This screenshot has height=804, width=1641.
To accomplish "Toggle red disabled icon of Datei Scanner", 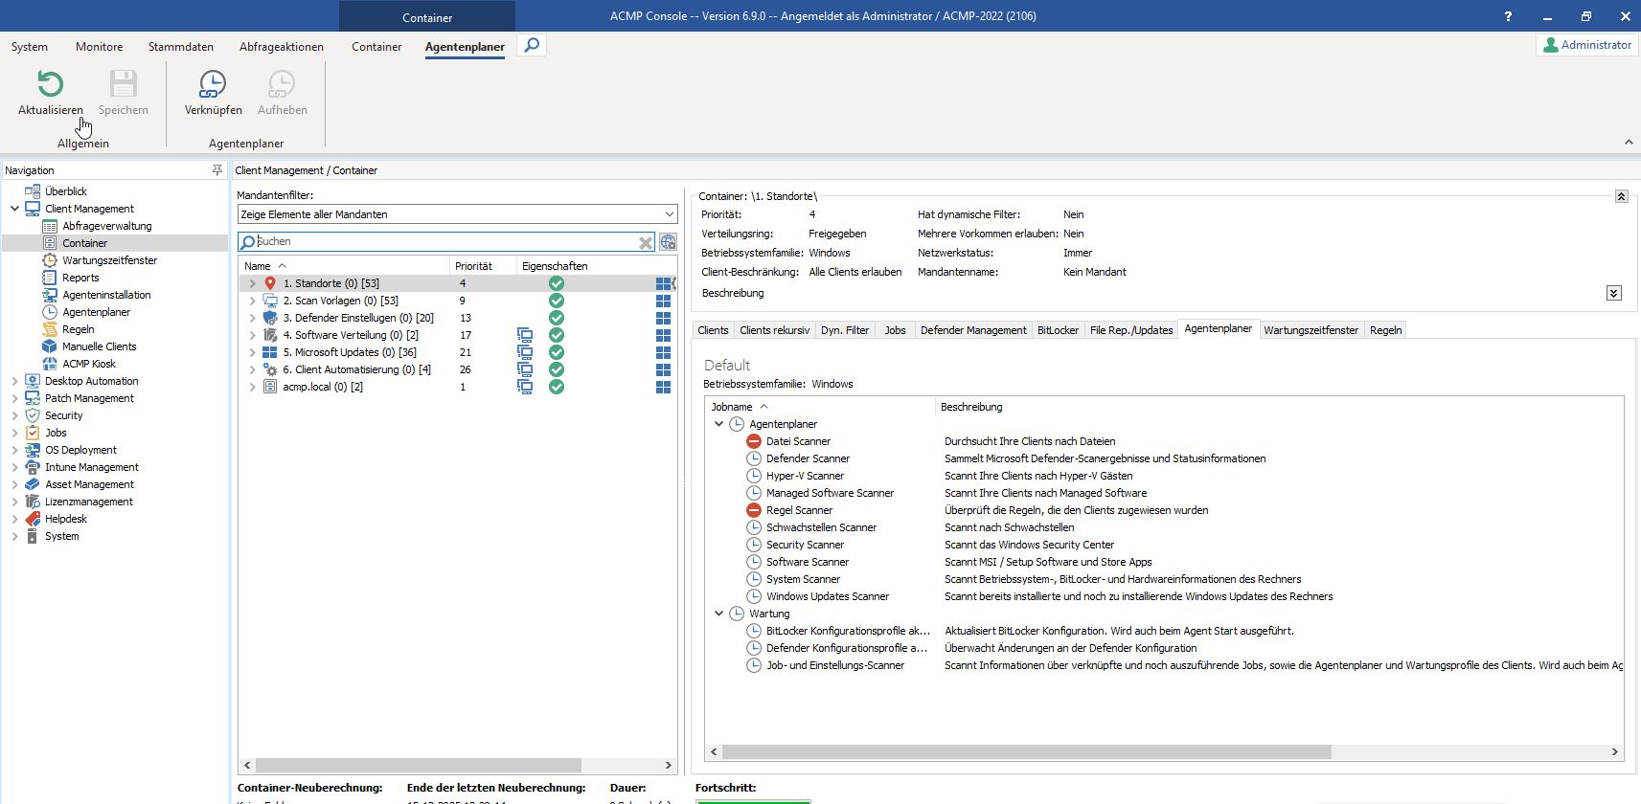I will point(754,441).
